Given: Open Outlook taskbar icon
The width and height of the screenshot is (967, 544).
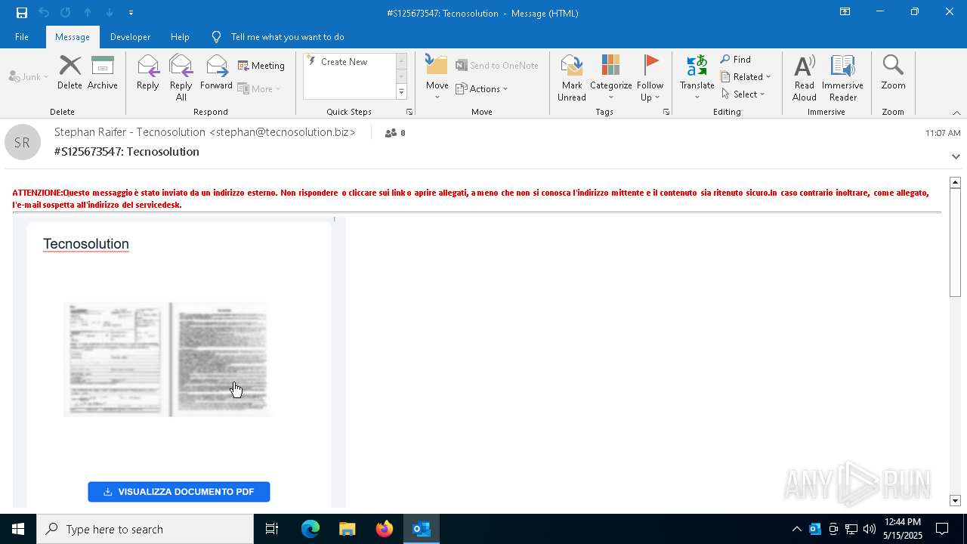Looking at the screenshot, I should coord(421,529).
